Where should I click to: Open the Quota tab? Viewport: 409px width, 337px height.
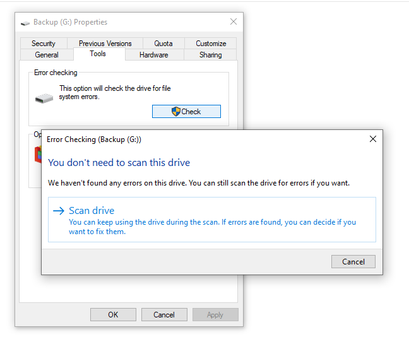pos(163,44)
